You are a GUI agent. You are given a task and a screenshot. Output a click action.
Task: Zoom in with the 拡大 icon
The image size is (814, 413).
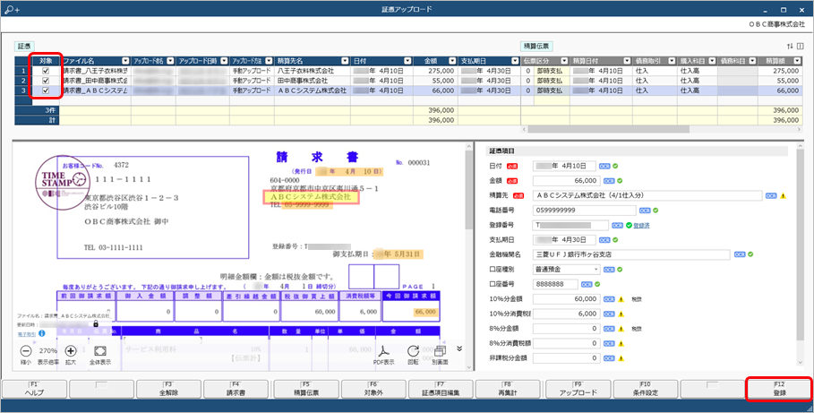(x=71, y=351)
